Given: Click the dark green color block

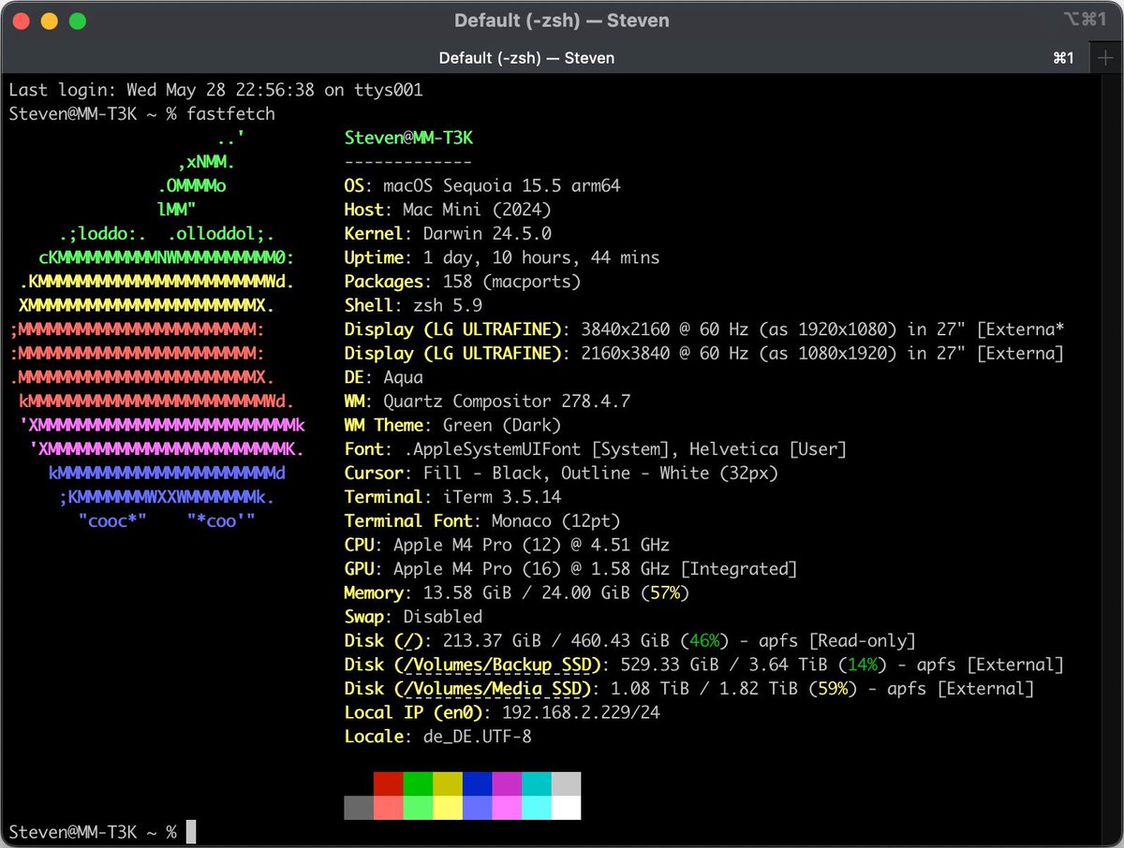Looking at the screenshot, I should pos(418,784).
